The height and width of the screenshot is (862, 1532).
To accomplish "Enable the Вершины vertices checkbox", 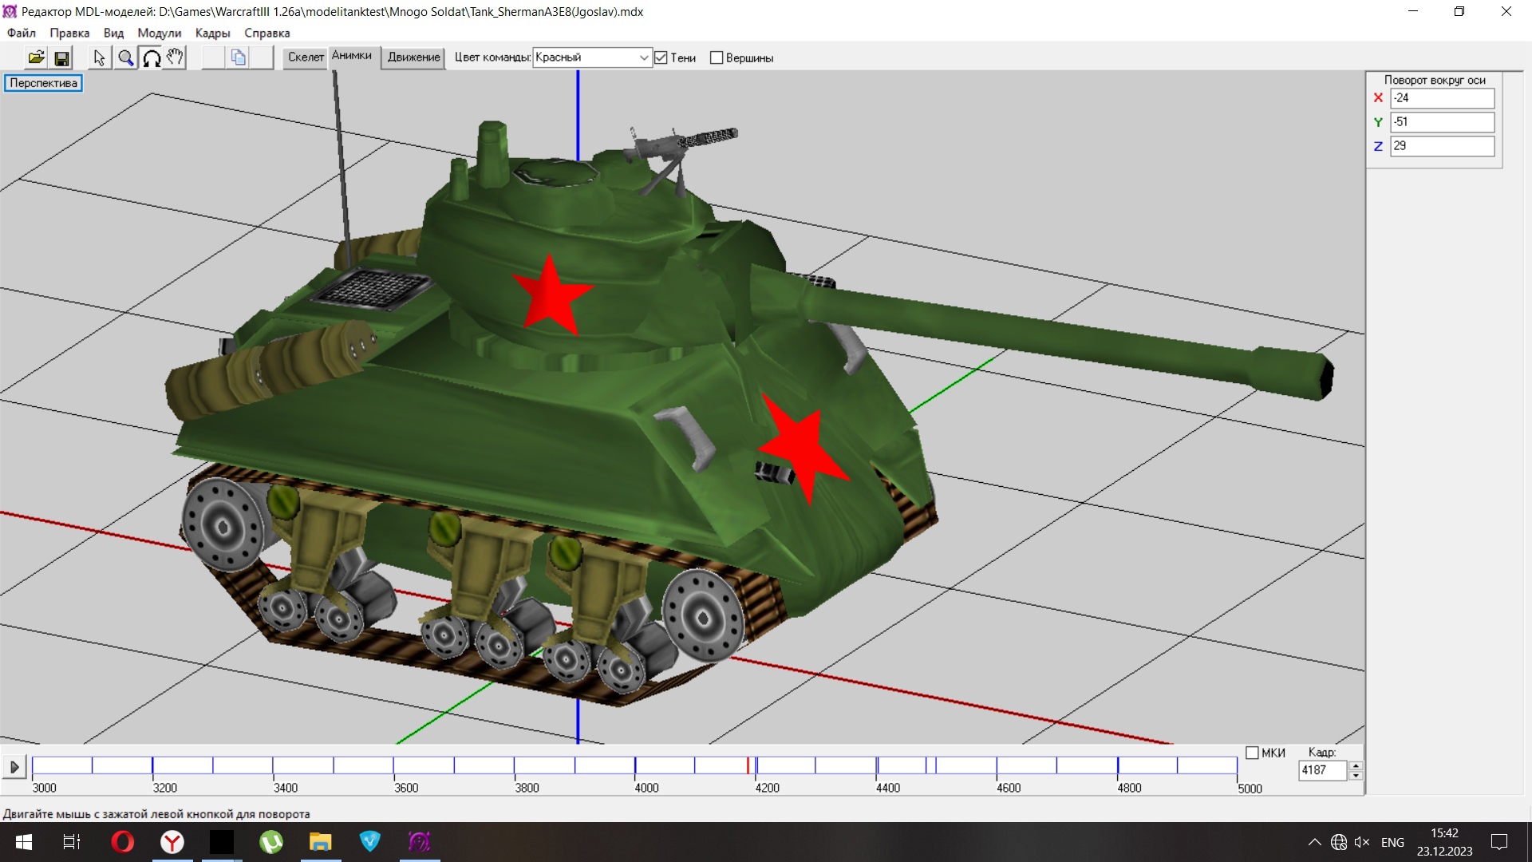I will pyautogui.click(x=717, y=57).
